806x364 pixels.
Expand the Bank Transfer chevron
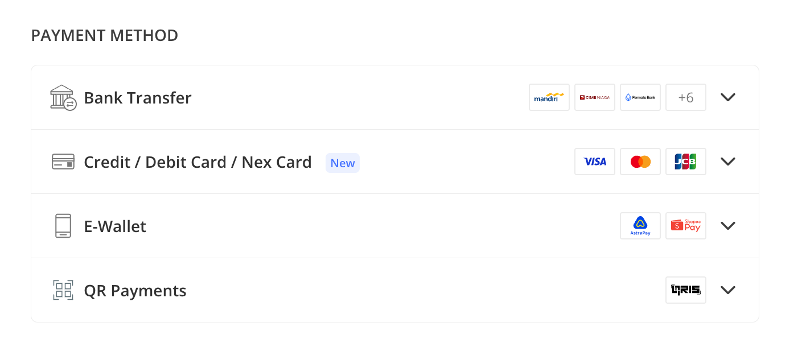727,97
